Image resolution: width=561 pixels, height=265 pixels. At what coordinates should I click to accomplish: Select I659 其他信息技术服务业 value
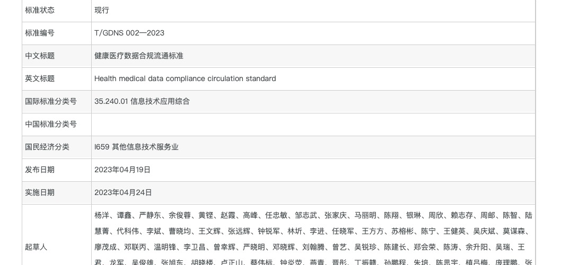pyautogui.click(x=136, y=147)
